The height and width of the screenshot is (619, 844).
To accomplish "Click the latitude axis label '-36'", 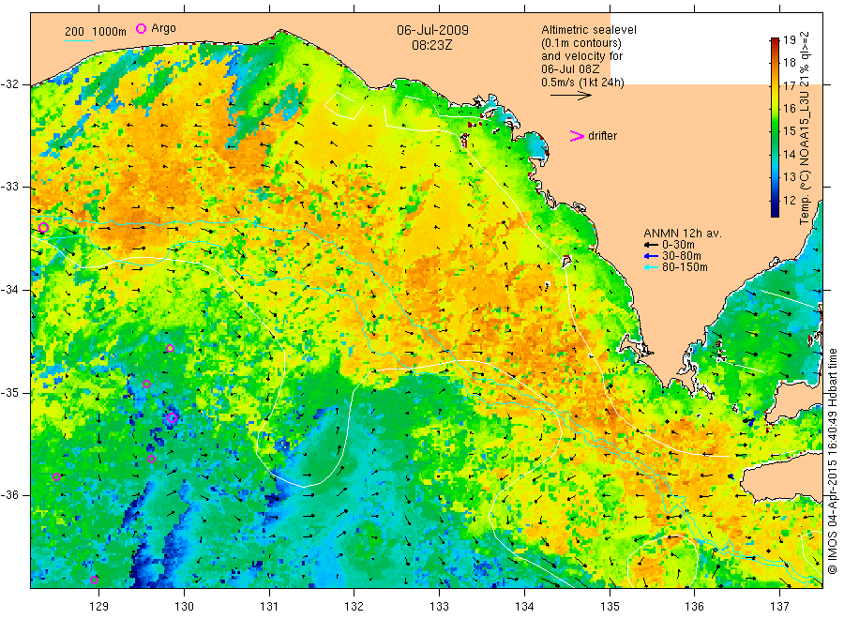I will click(10, 495).
